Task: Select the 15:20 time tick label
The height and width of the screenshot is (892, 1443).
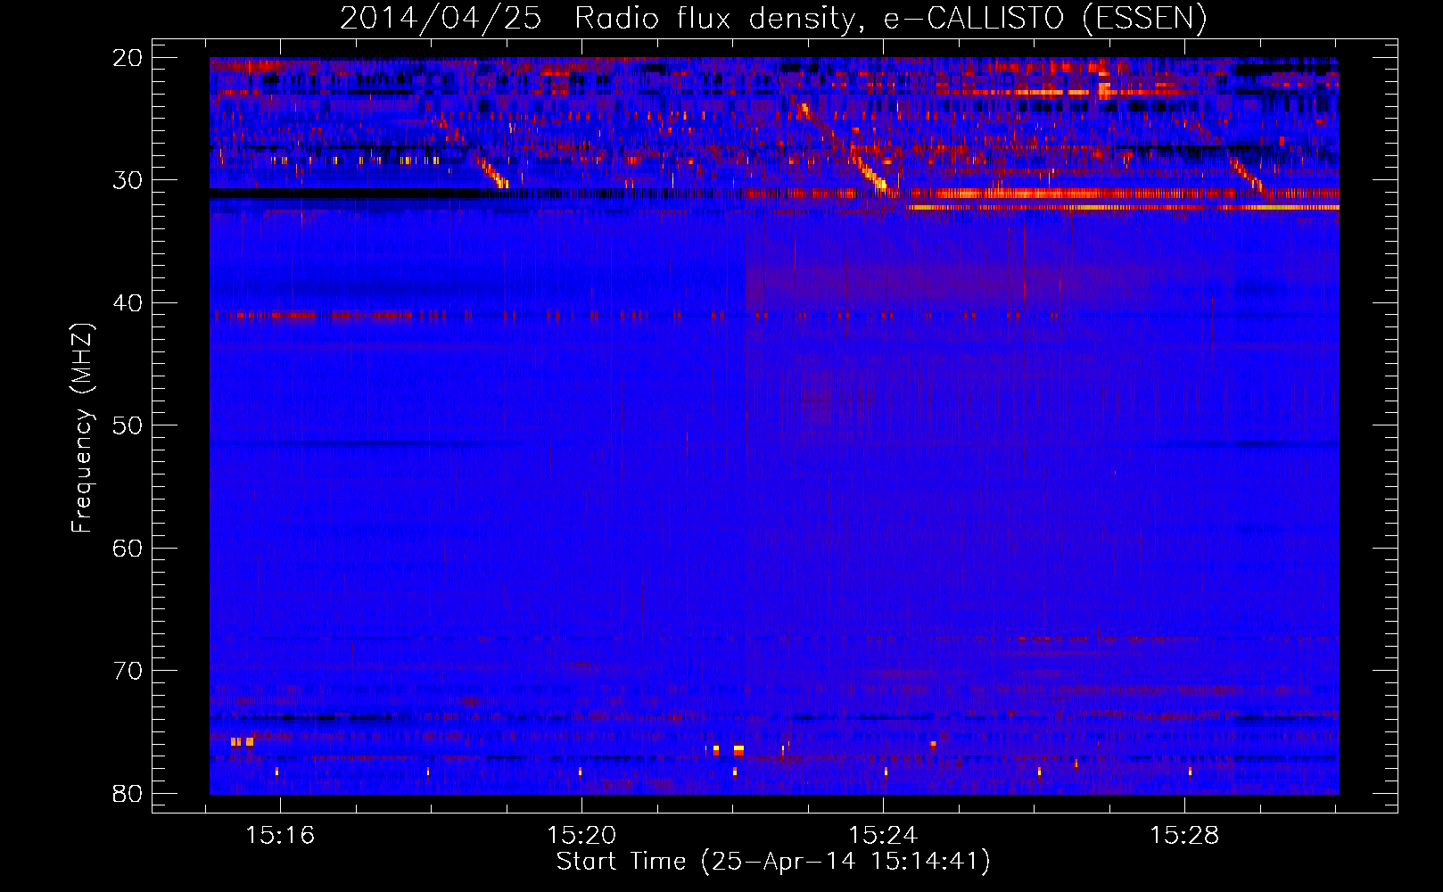Action: (x=581, y=836)
